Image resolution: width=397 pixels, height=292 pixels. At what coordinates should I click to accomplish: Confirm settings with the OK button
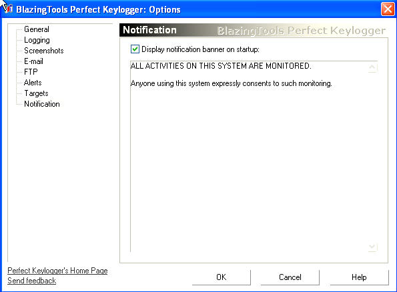222,277
